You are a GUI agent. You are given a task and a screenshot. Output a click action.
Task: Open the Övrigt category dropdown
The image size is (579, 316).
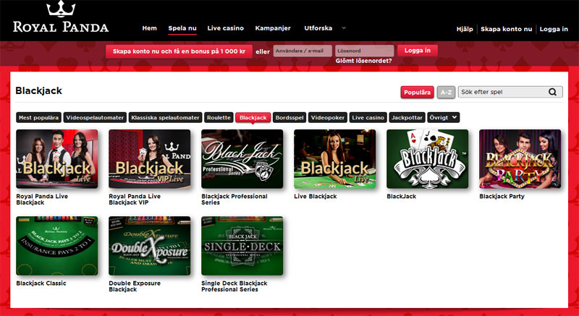pos(444,118)
